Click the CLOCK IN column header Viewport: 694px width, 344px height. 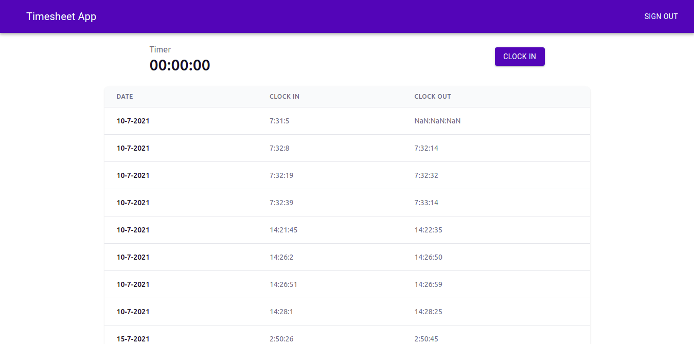(284, 96)
